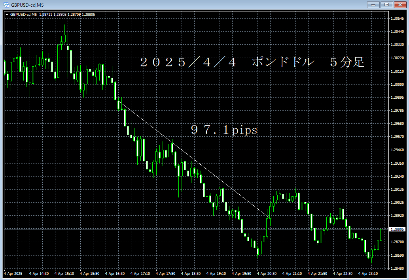Minimize the GBPUSD-cd,M5 chart window
The width and height of the screenshot is (409, 280).
coord(373,4)
